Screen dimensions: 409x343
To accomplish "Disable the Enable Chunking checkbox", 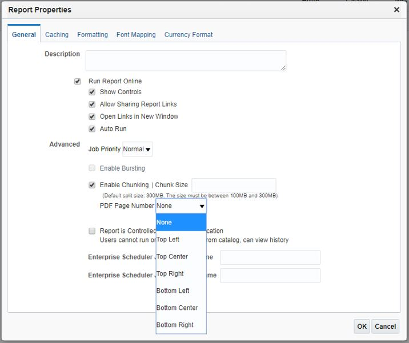I will pyautogui.click(x=92, y=185).
